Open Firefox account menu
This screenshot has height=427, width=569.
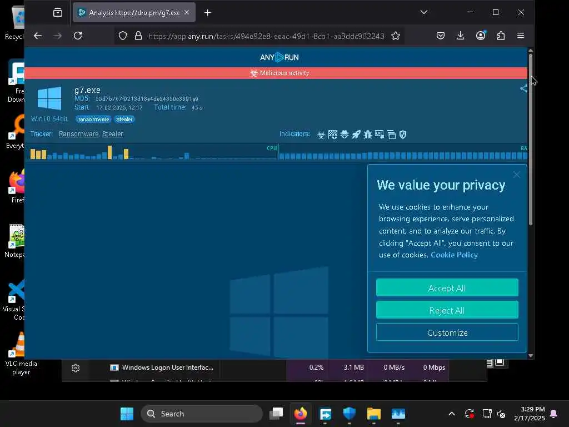coord(481,36)
